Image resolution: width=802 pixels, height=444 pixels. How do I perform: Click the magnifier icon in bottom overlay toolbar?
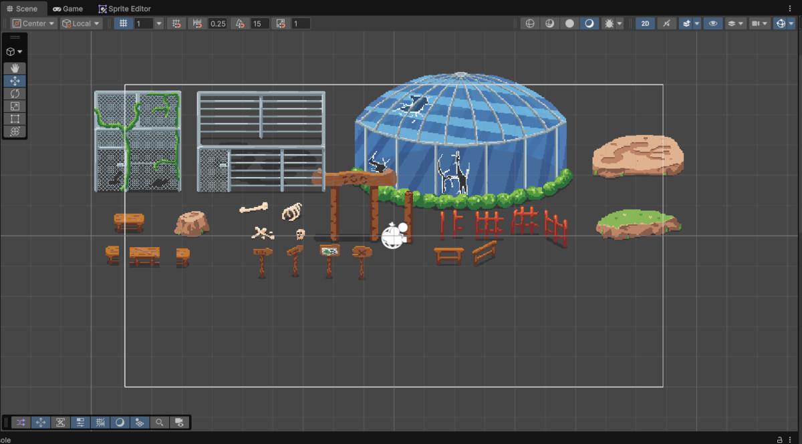159,422
